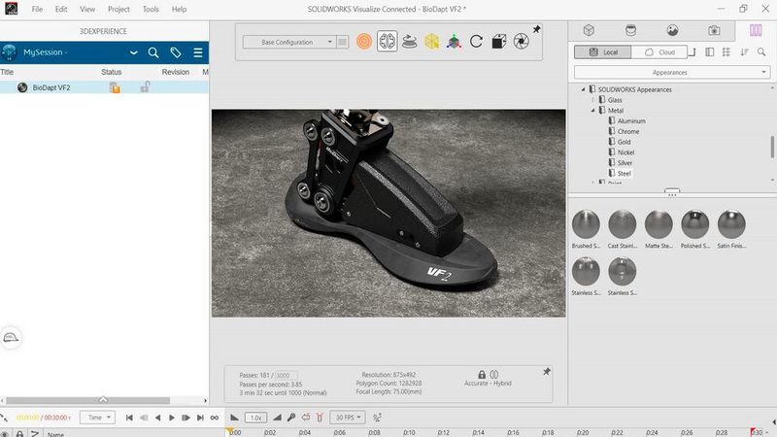Expand the Glass folder in tree
Viewport: 777px width, 437px height.
tap(592, 100)
